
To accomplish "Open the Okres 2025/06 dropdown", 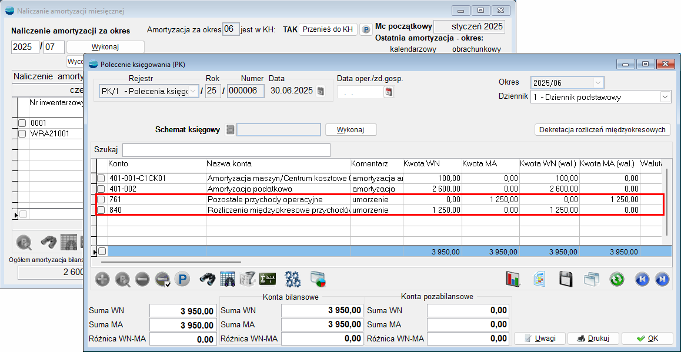I will [x=598, y=82].
